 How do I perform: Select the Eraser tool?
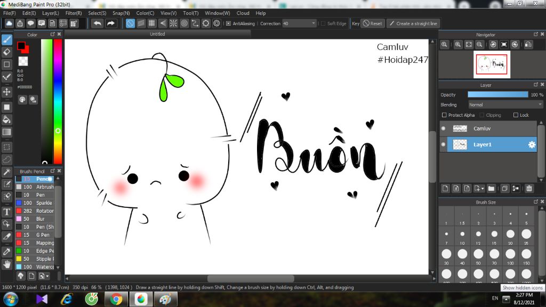[7, 52]
